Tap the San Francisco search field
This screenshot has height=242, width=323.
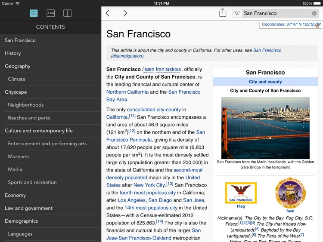pos(276,13)
